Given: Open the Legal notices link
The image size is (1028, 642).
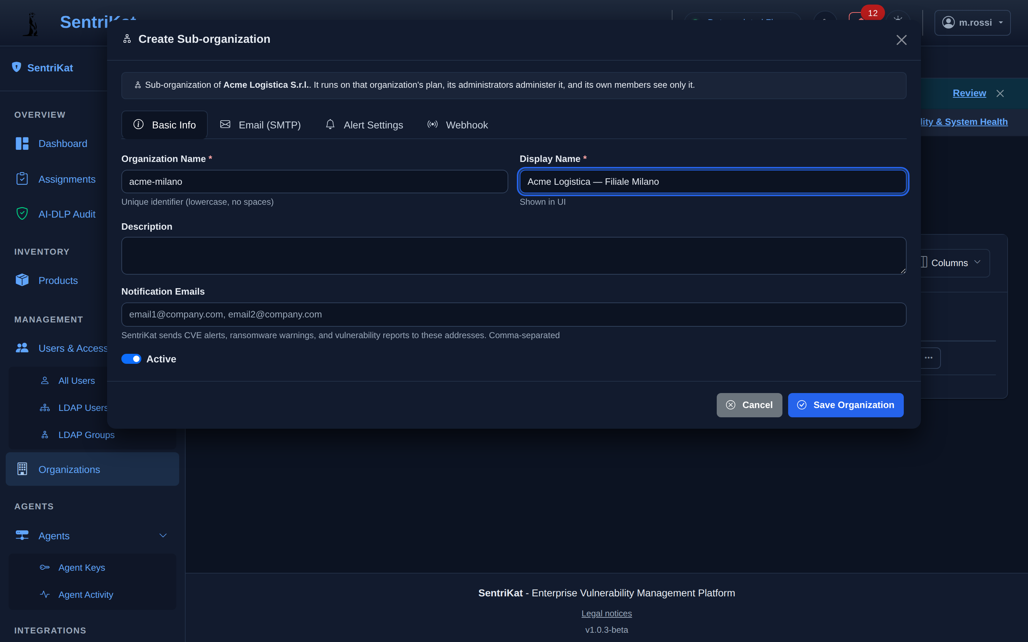Looking at the screenshot, I should pyautogui.click(x=606, y=613).
